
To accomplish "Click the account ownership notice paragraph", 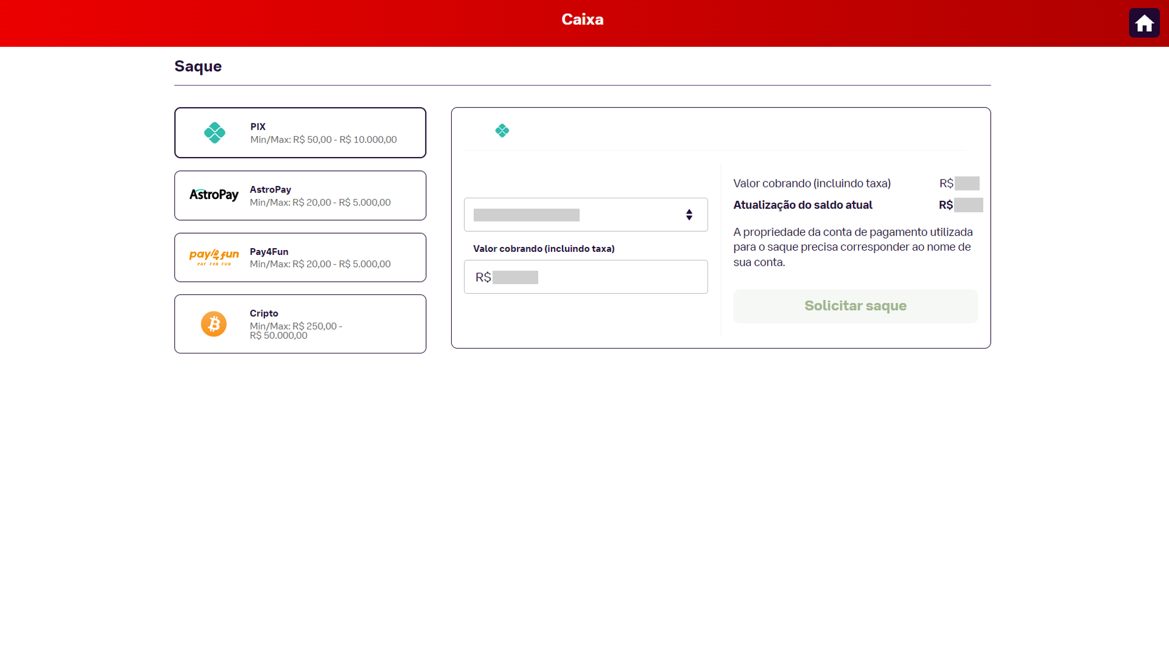I will 853,247.
